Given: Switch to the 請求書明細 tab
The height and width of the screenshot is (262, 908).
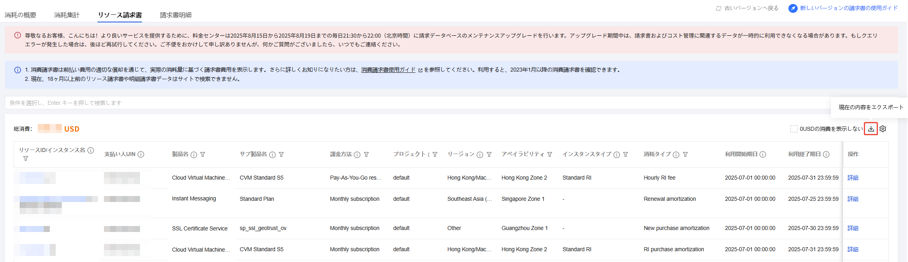Looking at the screenshot, I should (x=175, y=15).
